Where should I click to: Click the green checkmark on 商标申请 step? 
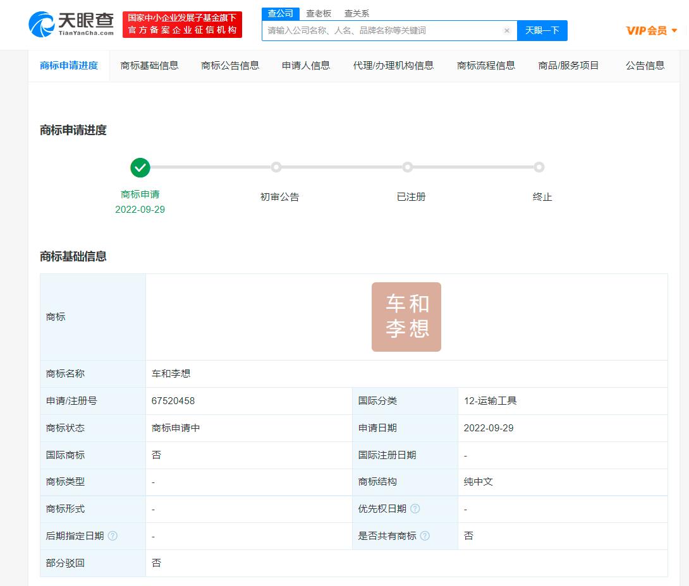coord(140,167)
